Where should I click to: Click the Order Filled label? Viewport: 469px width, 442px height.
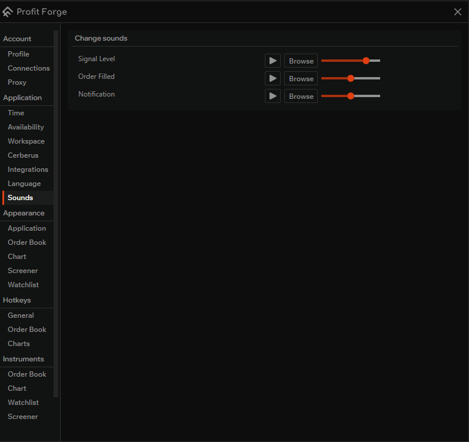click(97, 77)
